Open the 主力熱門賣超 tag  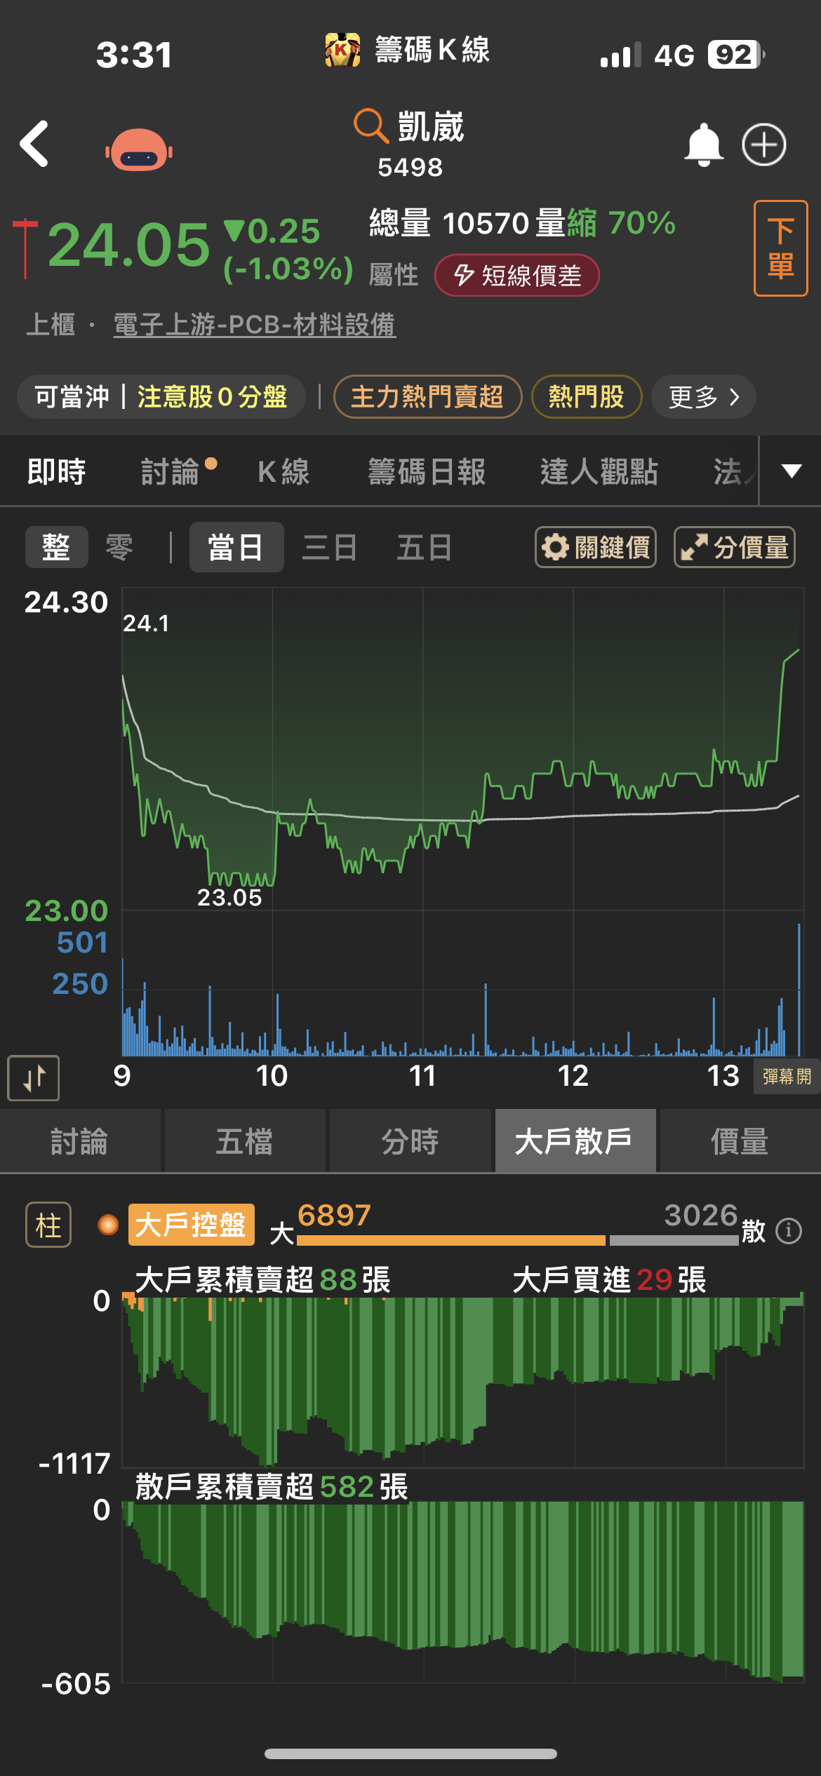[427, 397]
